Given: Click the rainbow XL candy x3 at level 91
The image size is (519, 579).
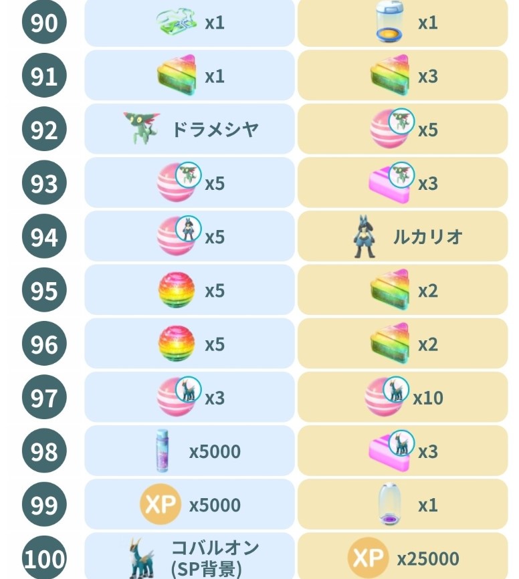Looking at the screenshot, I should [x=390, y=76].
